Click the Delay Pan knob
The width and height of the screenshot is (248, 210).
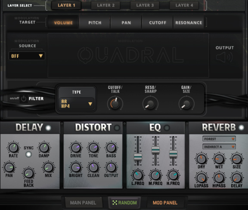coord(9,168)
